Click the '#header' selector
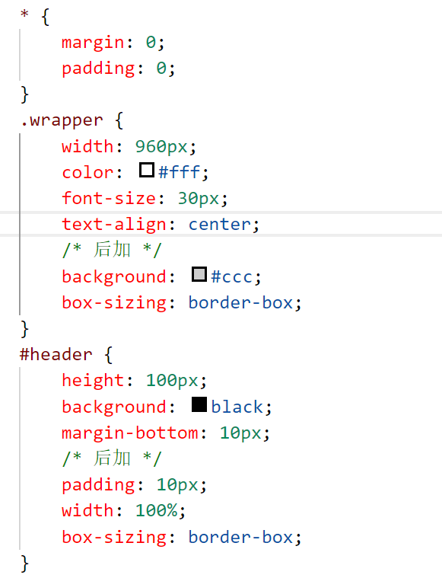 pos(56,355)
